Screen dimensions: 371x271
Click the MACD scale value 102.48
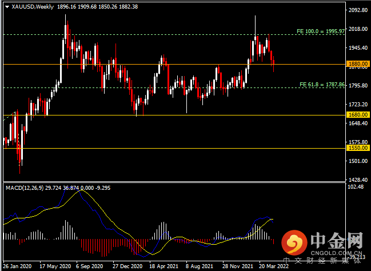tap(356, 187)
